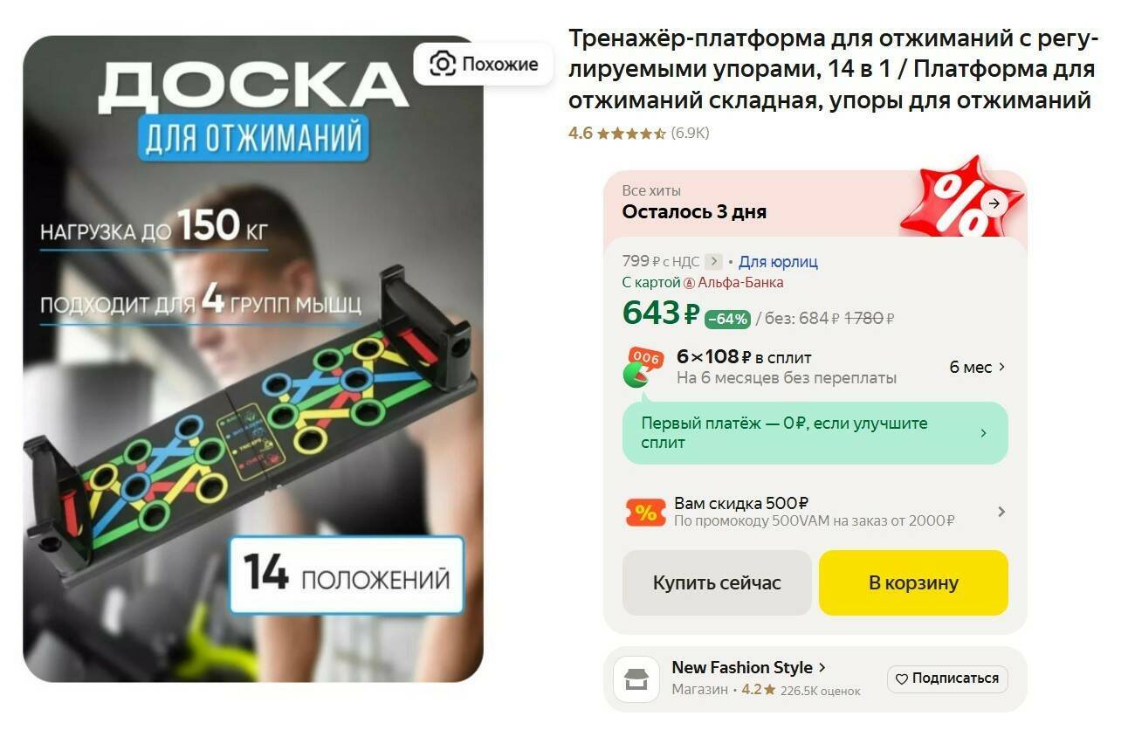The width and height of the screenshot is (1128, 730).
Task: Open all hits via the circled arrow
Action: point(994,203)
